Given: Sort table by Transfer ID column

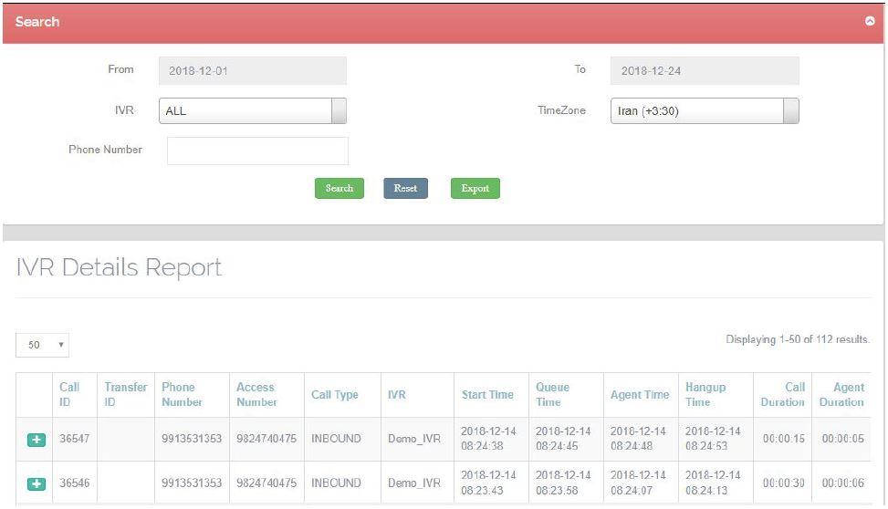Looking at the screenshot, I should click(125, 394).
